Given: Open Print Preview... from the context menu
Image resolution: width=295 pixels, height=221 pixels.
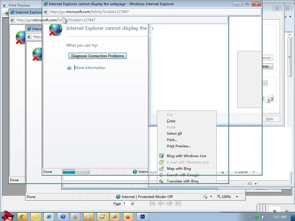Looking at the screenshot, I should (x=179, y=146).
